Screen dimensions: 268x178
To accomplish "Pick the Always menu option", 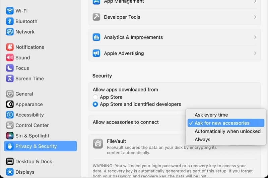I will pyautogui.click(x=202, y=139).
